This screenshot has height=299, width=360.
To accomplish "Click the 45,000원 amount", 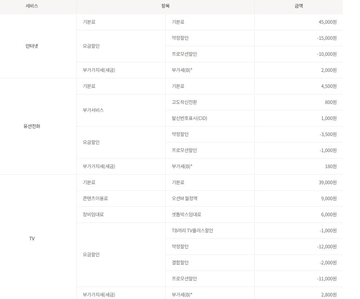I will [327, 22].
